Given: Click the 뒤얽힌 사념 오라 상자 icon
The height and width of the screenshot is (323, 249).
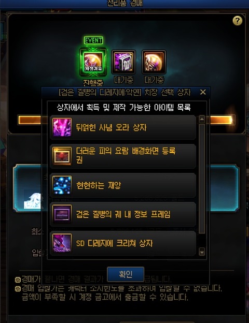Looking at the screenshot, I should tap(62, 127).
